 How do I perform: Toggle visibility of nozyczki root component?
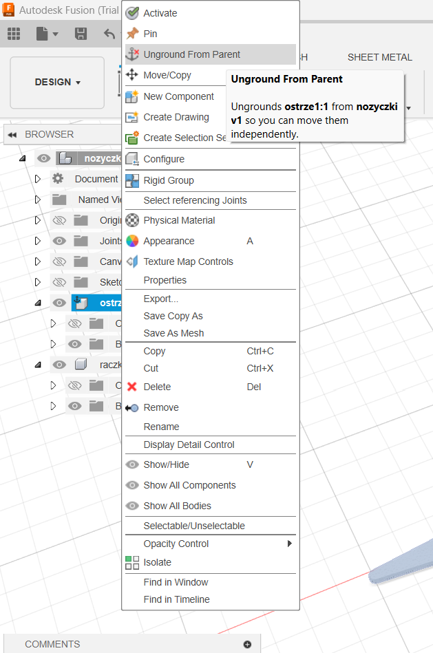(x=44, y=158)
